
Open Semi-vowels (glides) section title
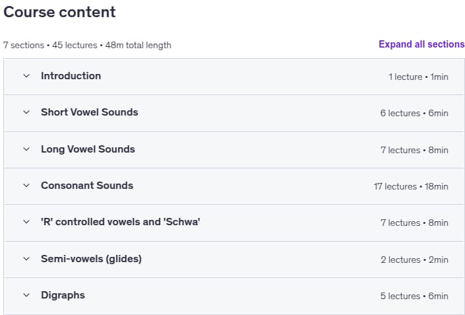[91, 259]
